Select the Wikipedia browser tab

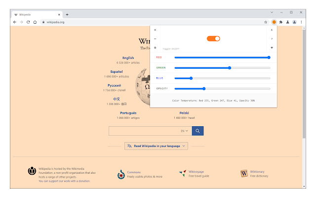[36, 14]
